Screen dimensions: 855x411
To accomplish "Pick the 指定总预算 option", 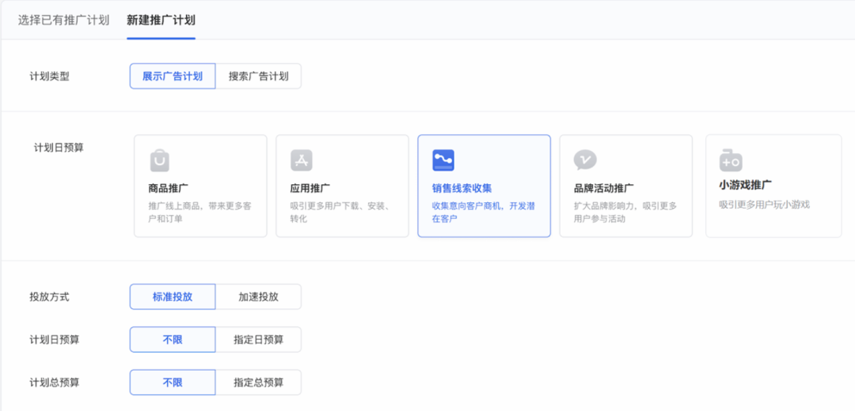I will (x=258, y=383).
